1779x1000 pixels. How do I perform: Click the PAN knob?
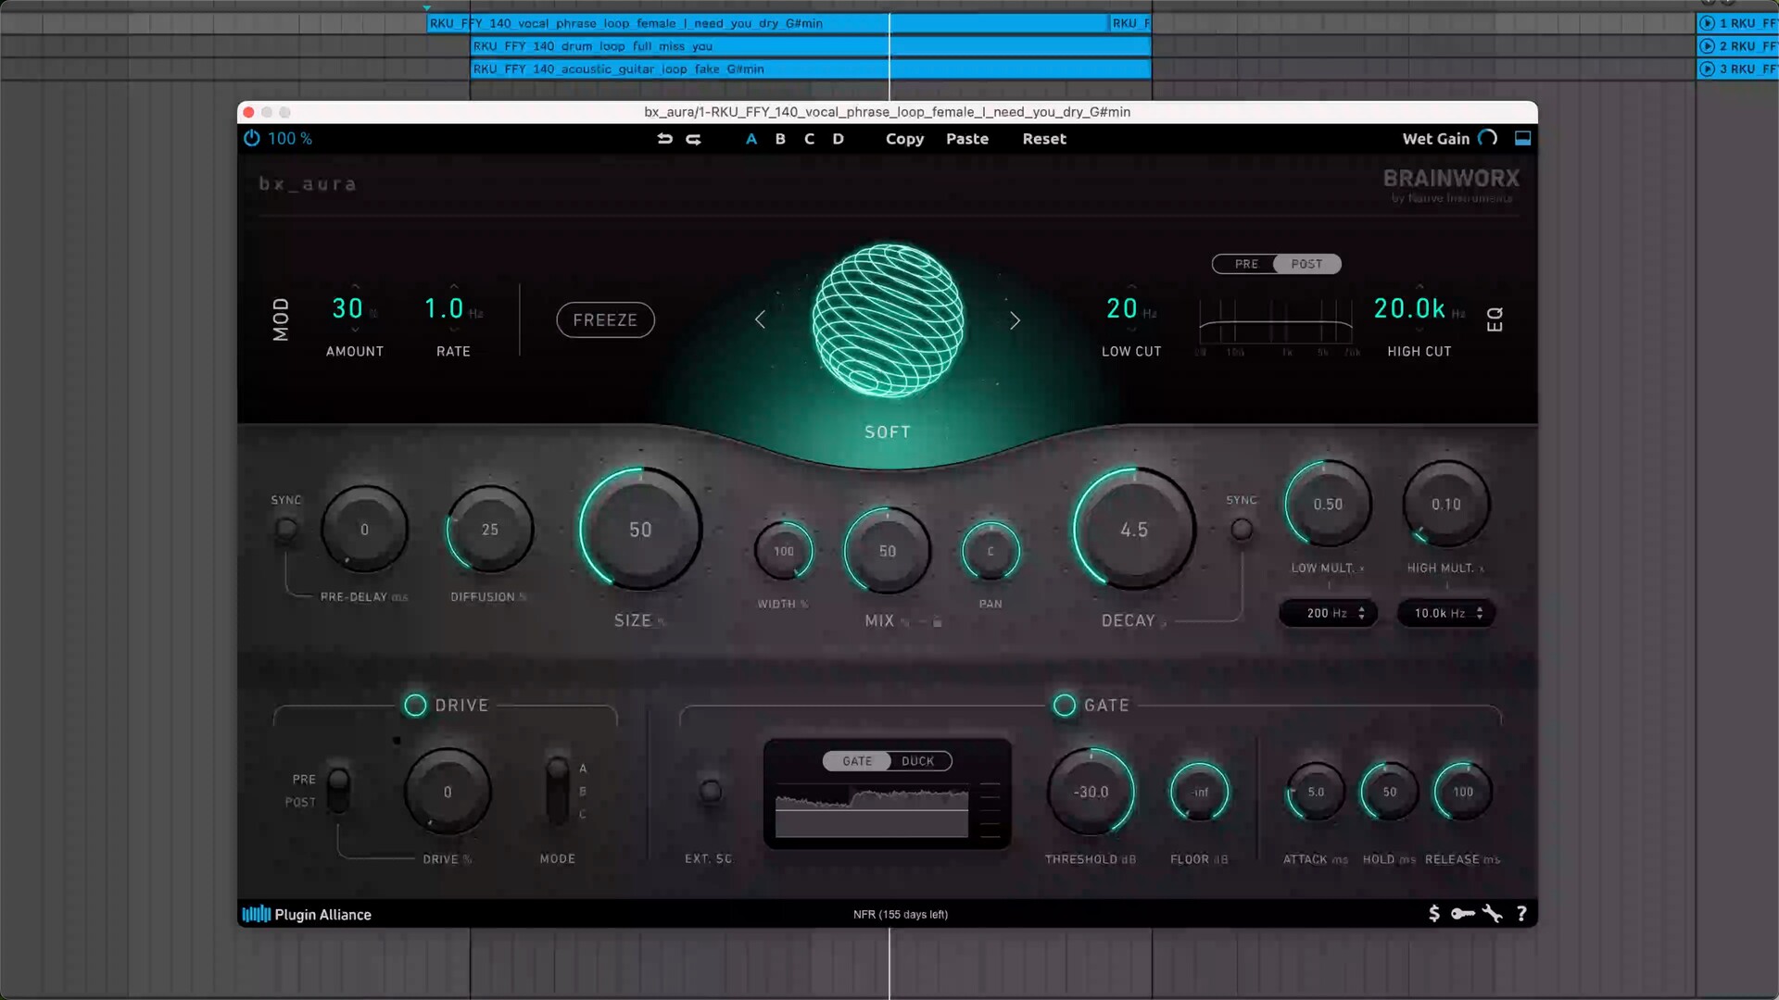pyautogui.click(x=990, y=551)
